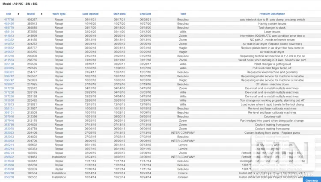
Task: Open RID 377230 link for task 228188
Action: 9,97
